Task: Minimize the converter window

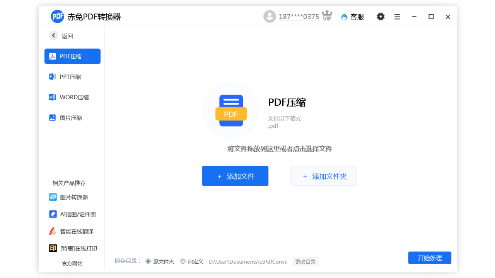Action: click(414, 17)
